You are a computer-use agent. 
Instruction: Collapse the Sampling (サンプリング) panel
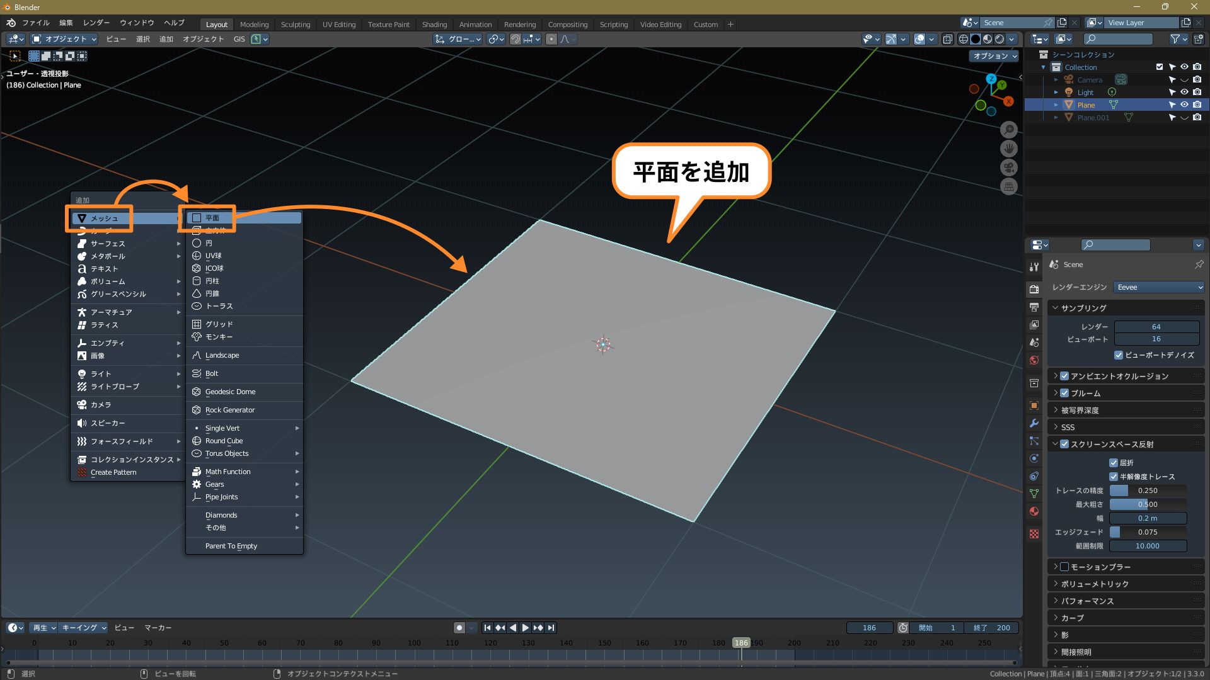(1083, 308)
